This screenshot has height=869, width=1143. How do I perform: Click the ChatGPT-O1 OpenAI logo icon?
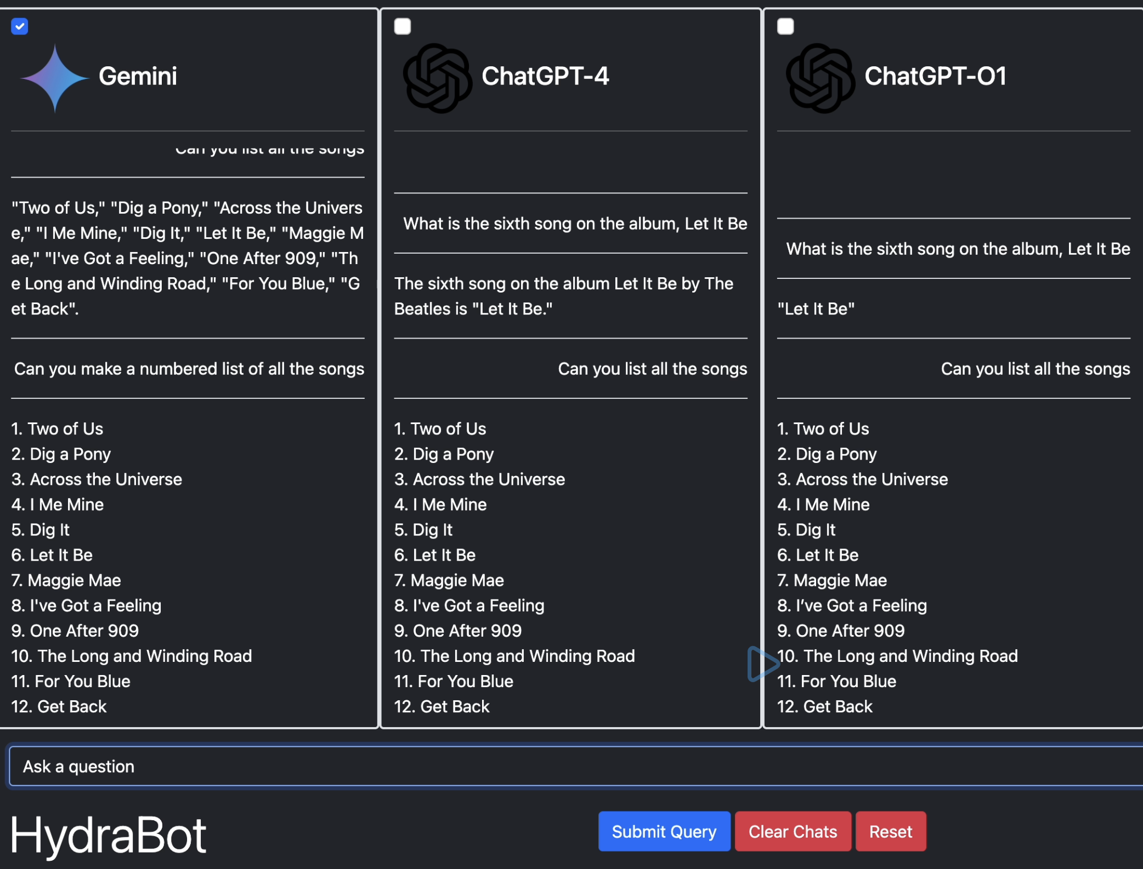click(820, 78)
